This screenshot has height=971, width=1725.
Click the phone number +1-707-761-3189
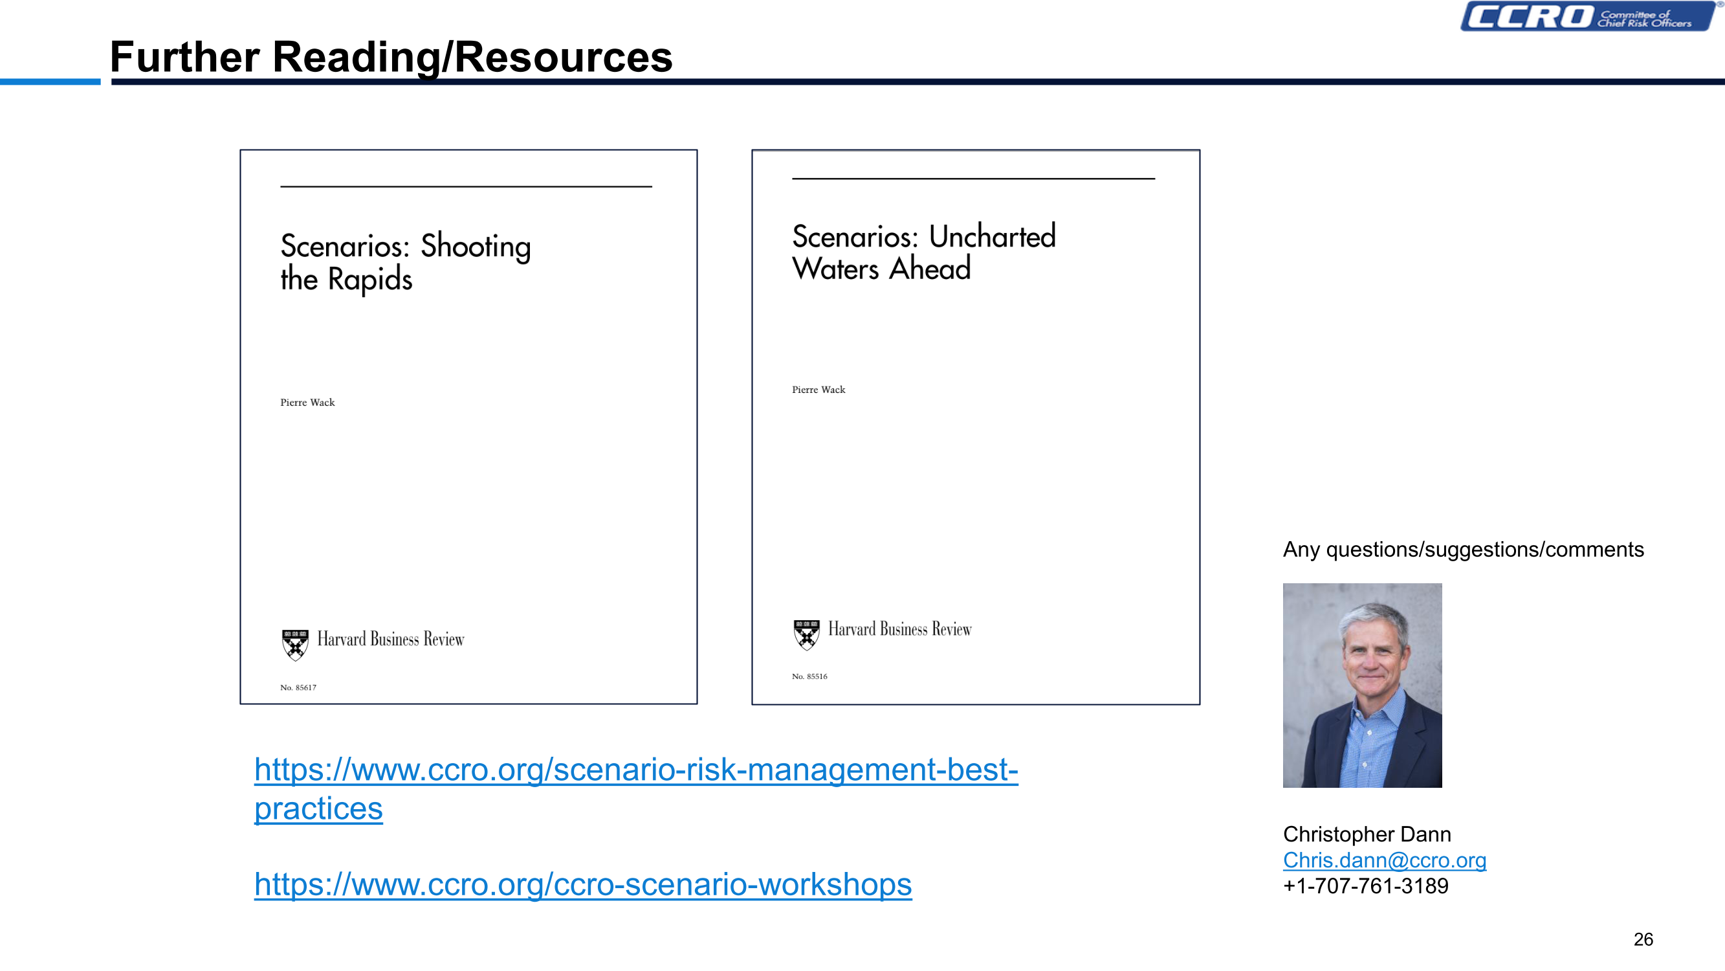point(1365,886)
